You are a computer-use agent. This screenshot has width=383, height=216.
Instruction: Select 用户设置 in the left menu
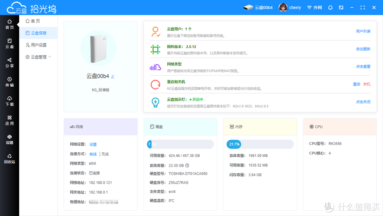click(x=38, y=45)
